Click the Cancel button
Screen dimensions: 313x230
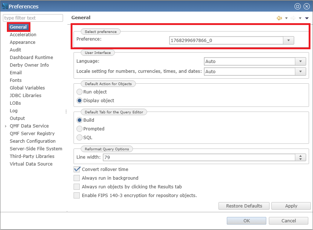point(288,221)
